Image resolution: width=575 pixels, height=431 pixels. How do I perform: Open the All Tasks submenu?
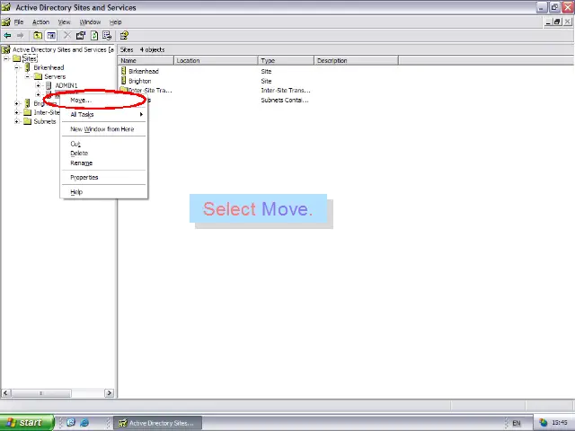pos(82,114)
